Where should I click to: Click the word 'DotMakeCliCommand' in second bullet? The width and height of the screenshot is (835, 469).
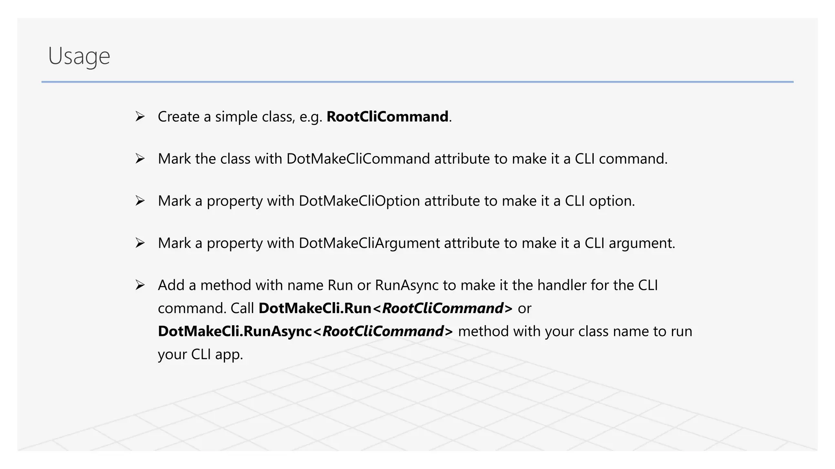[358, 159]
